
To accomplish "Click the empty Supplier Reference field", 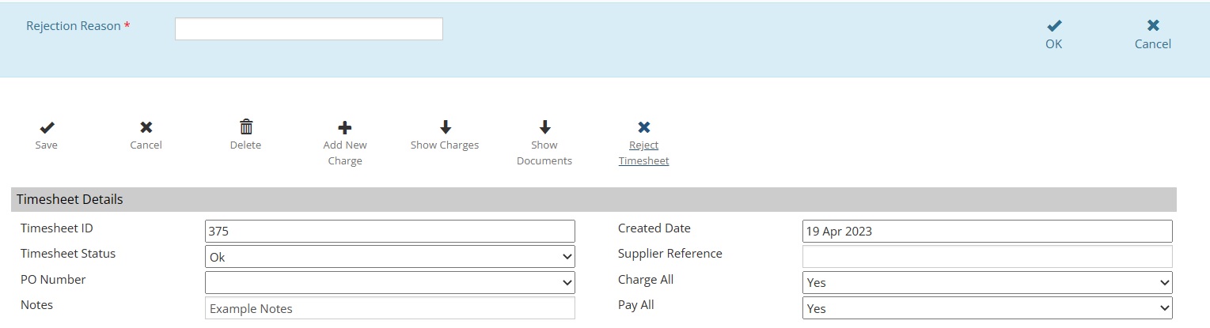I will point(988,257).
